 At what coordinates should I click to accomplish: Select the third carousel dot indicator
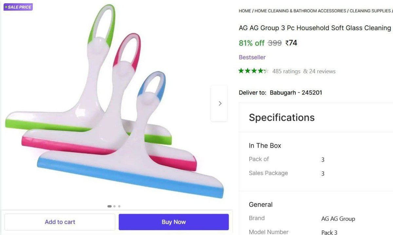point(119,206)
